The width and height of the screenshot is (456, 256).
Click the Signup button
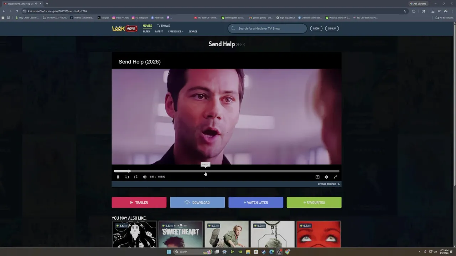coord(332,28)
